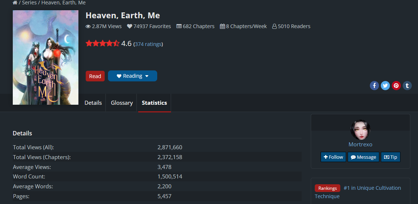
Task: Click the heart icon beside 74937 Favorites
Action: pyautogui.click(x=129, y=26)
